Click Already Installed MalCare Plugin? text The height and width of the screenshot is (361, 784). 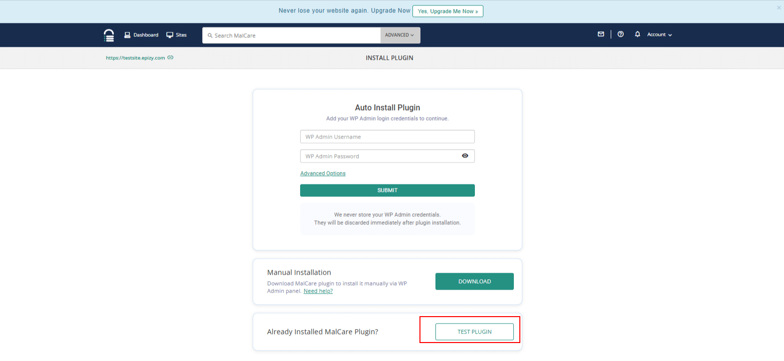(x=323, y=332)
